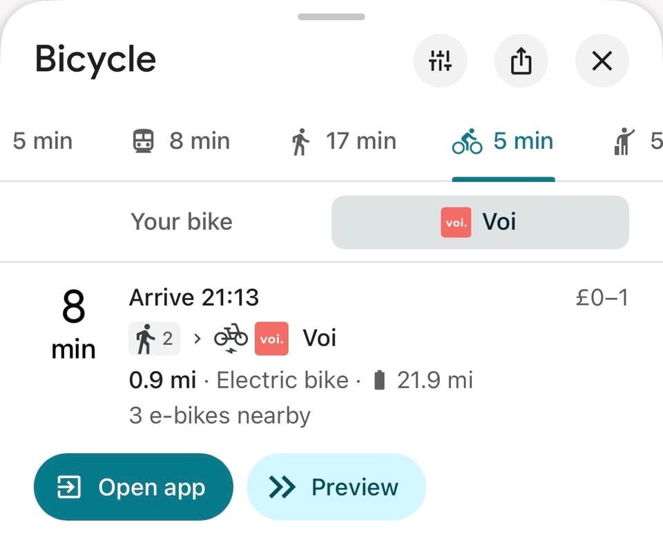The width and height of the screenshot is (663, 547).
Task: Tap the Preview route button
Action: pos(336,487)
